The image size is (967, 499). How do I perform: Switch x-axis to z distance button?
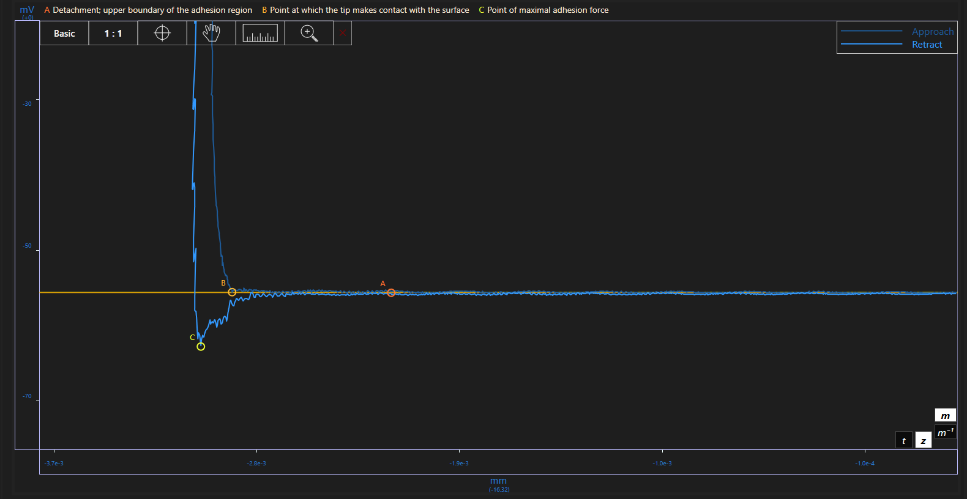pyautogui.click(x=924, y=440)
